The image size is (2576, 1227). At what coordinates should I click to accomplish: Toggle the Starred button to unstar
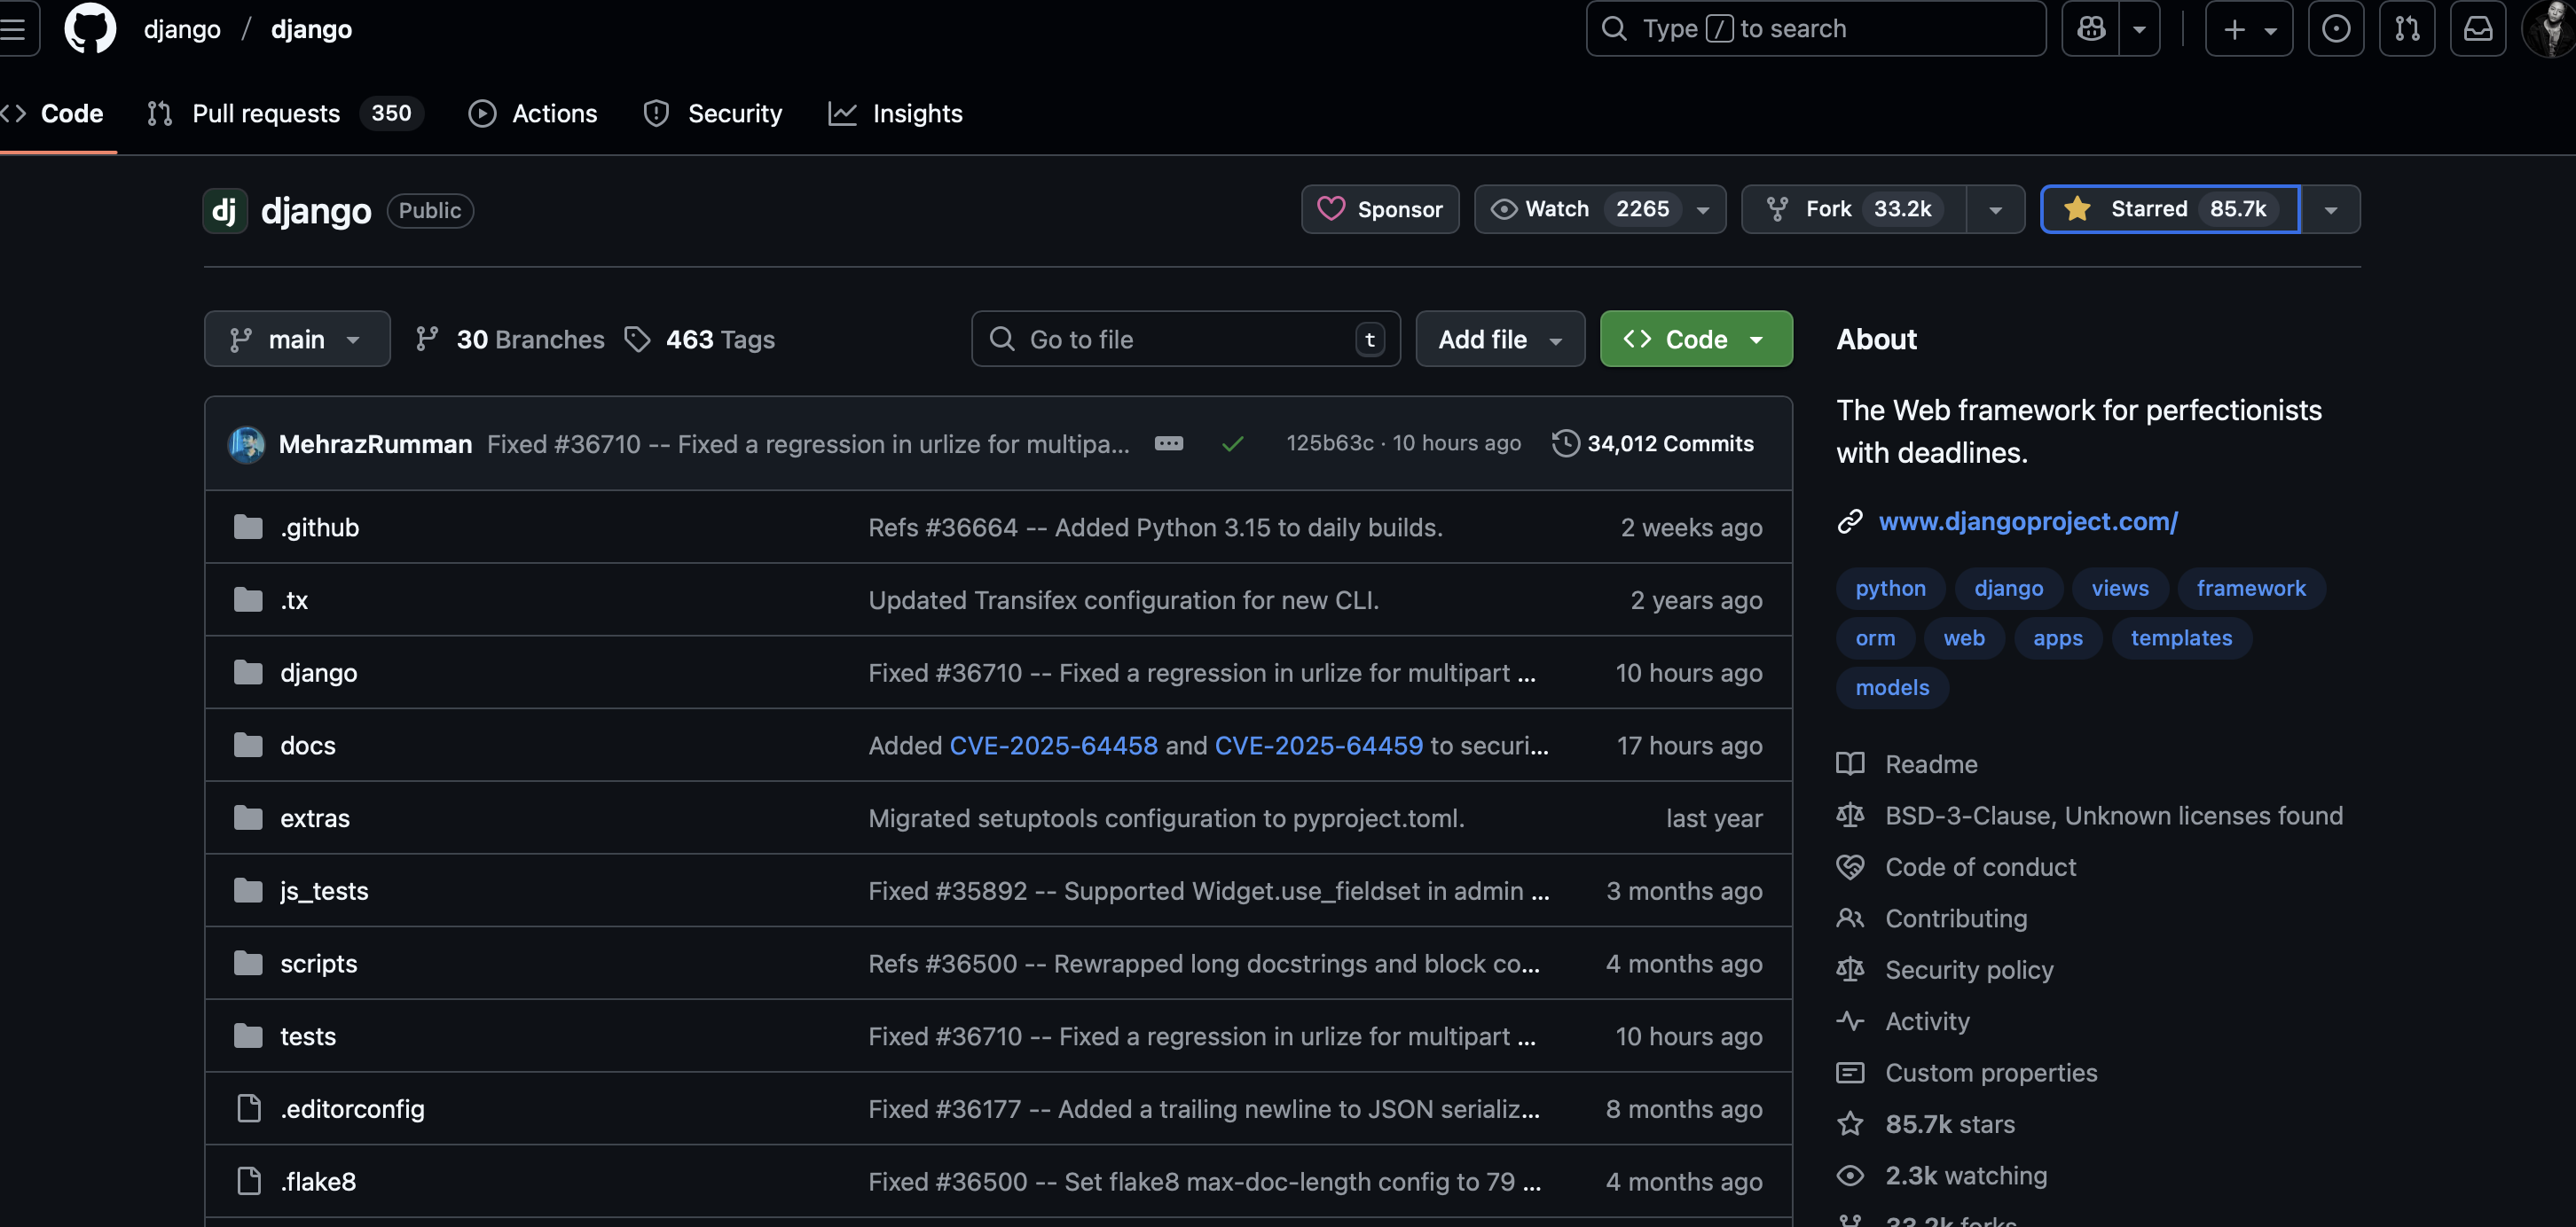(x=2170, y=209)
